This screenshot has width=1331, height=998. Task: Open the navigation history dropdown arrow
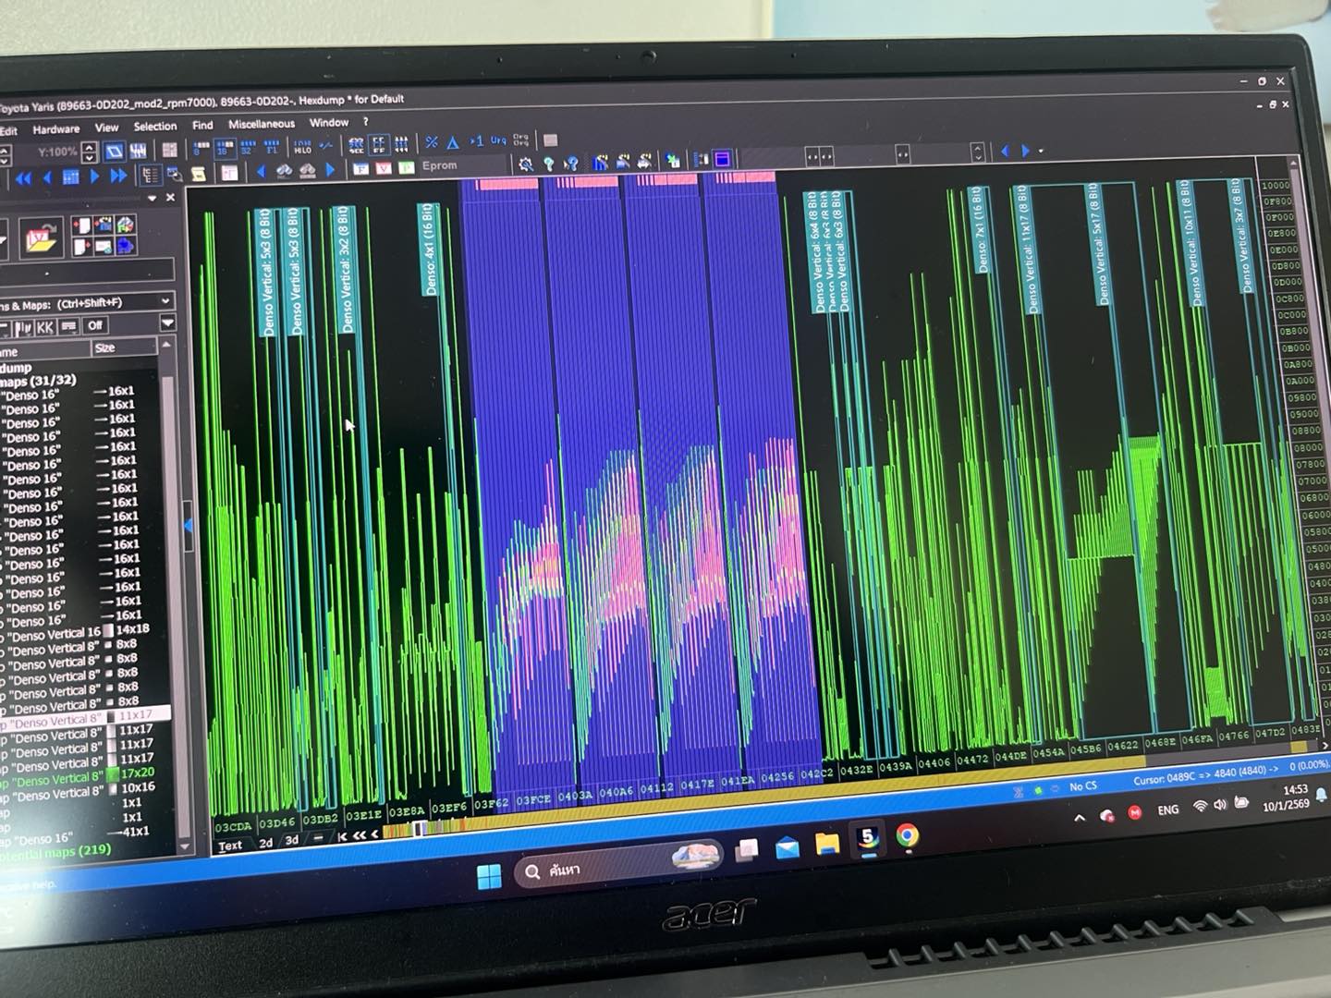coord(1042,150)
